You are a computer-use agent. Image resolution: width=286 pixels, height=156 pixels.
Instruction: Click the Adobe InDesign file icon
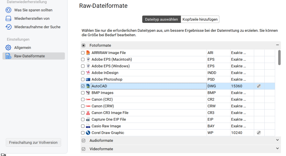[x=88, y=73]
